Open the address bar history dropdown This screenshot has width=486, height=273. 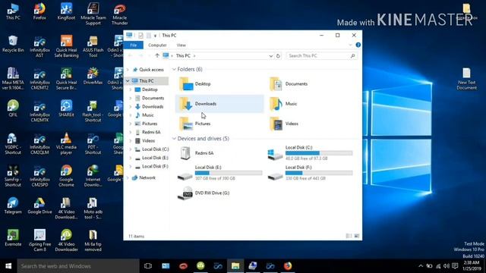(270, 56)
